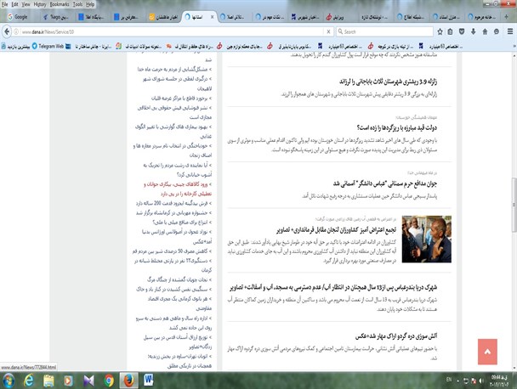Open headline دولت قید مبارزه با ریزگردها
The width and height of the screenshot is (517, 389).
tap(396, 127)
